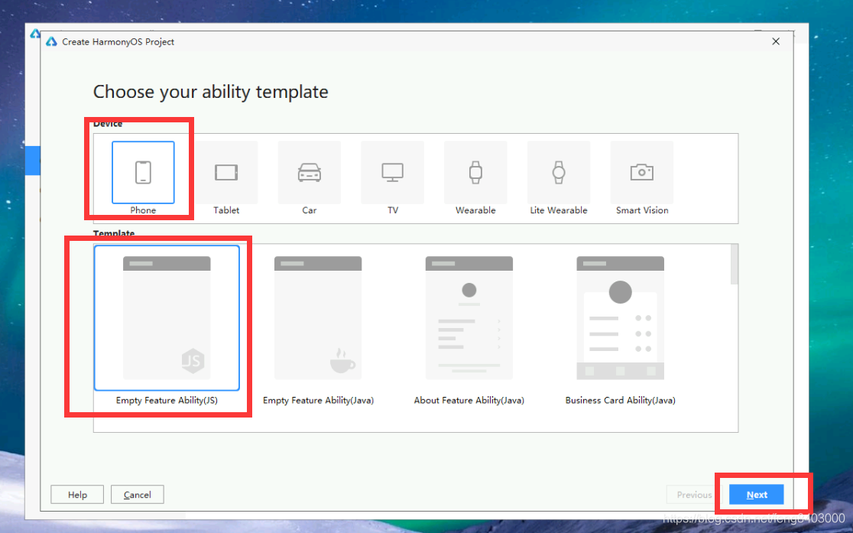
Task: Close the Create HarmonyOS Project dialog
Action: pyautogui.click(x=776, y=41)
